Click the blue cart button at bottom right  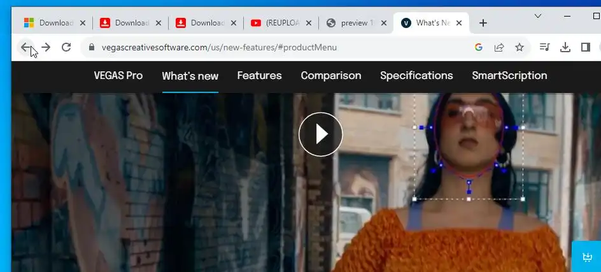click(x=587, y=257)
